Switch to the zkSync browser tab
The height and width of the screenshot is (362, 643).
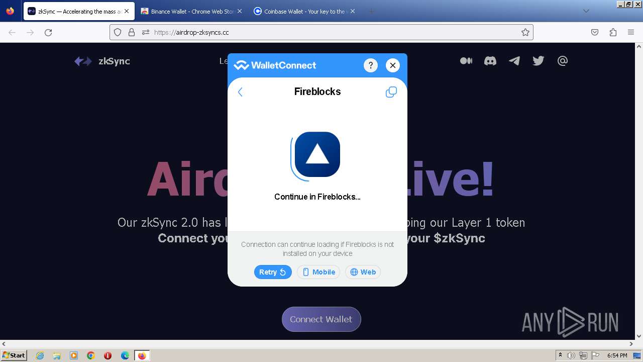pyautogui.click(x=79, y=11)
